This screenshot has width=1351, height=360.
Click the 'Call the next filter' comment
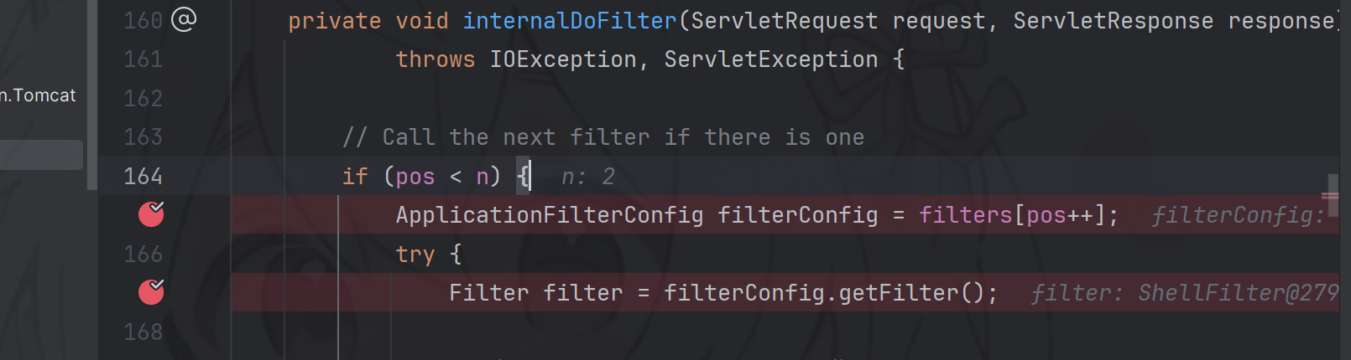coord(602,137)
